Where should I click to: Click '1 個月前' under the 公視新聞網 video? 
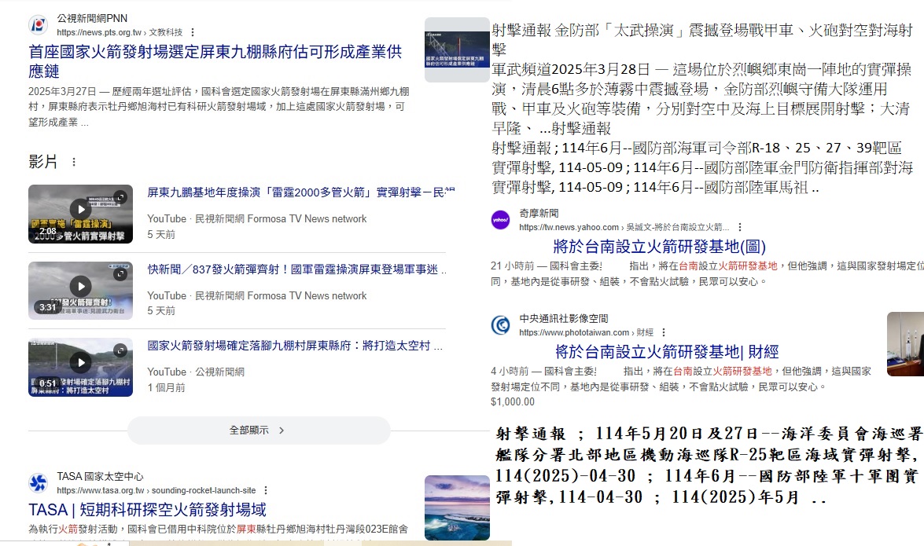(x=166, y=387)
